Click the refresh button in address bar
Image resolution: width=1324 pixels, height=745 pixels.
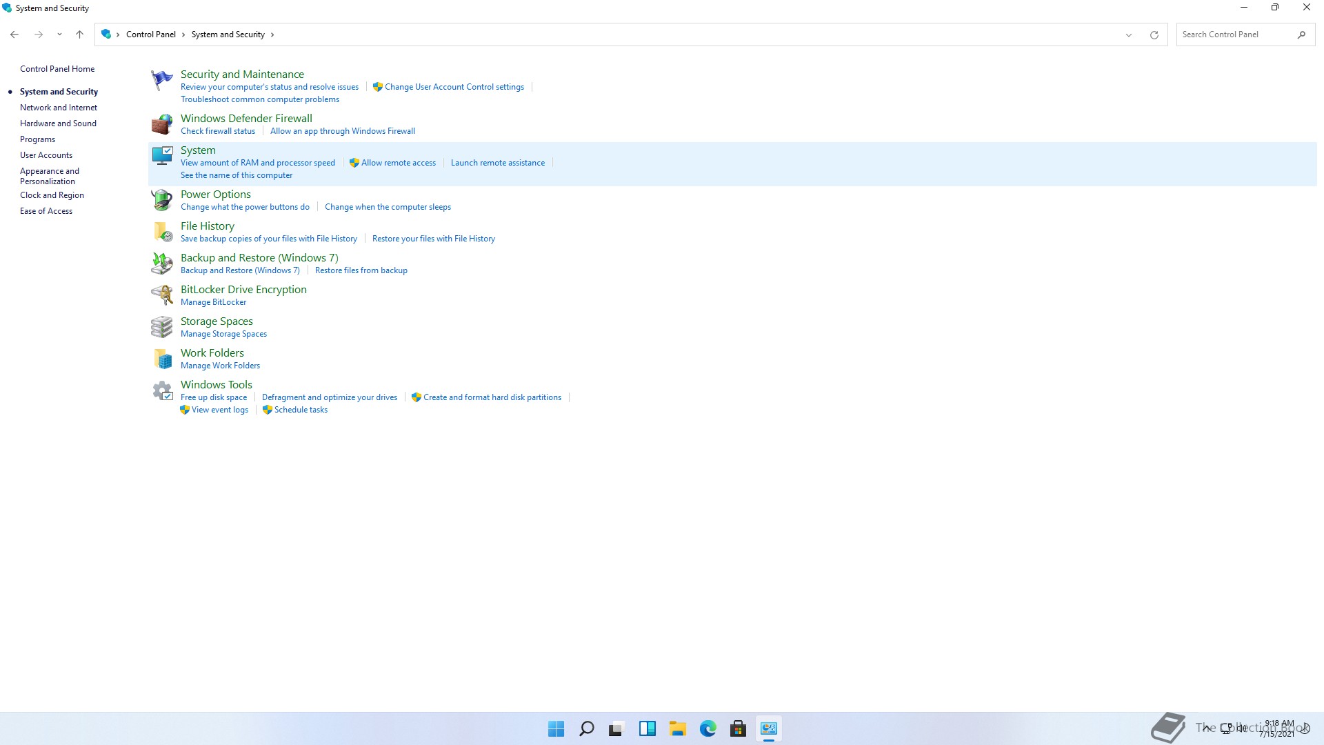(1154, 34)
